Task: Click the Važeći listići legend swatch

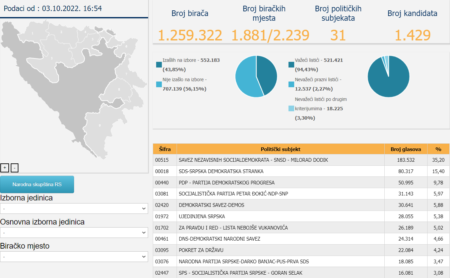Action: point(291,64)
